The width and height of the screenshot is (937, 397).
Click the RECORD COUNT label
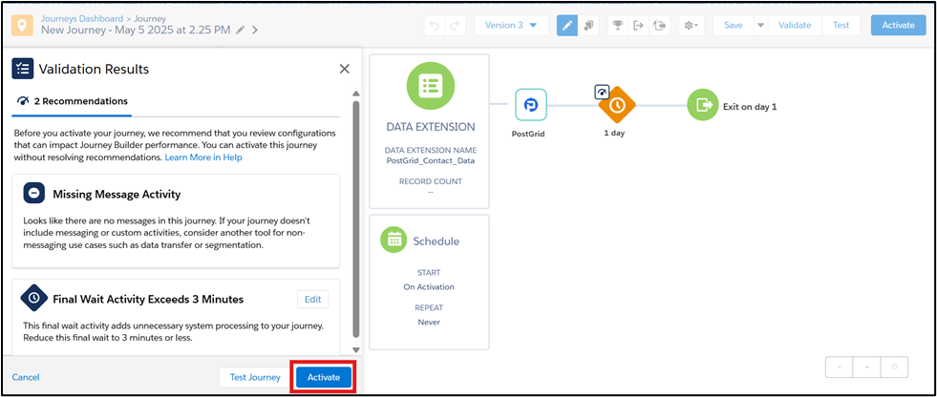click(430, 181)
